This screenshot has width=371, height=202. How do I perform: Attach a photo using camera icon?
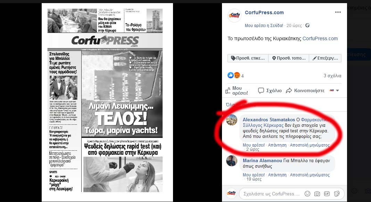317,194
